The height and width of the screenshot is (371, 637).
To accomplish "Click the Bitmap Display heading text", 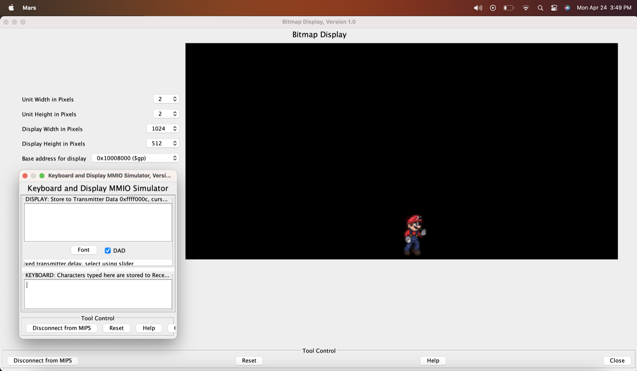I will [319, 34].
